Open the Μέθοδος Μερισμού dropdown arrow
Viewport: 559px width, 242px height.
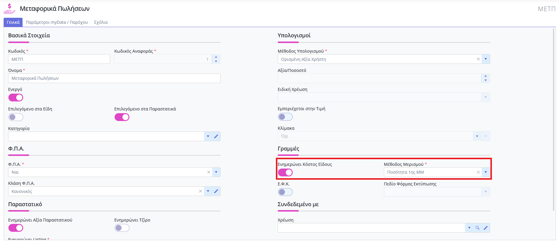coord(486,172)
